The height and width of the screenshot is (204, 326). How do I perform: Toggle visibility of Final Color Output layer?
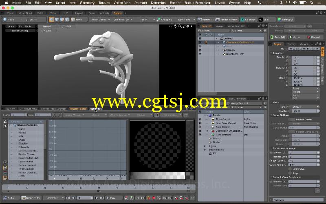point(200,123)
